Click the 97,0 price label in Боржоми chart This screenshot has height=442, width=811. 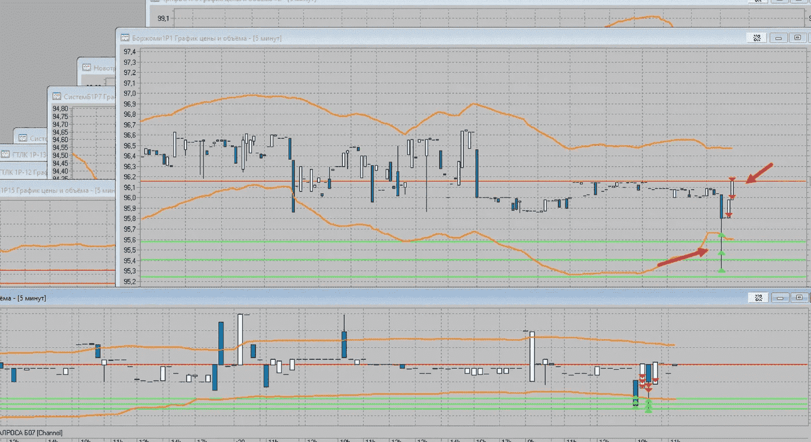(x=129, y=94)
